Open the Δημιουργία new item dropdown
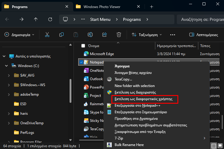This screenshot has width=224, height=149. [x=19, y=35]
